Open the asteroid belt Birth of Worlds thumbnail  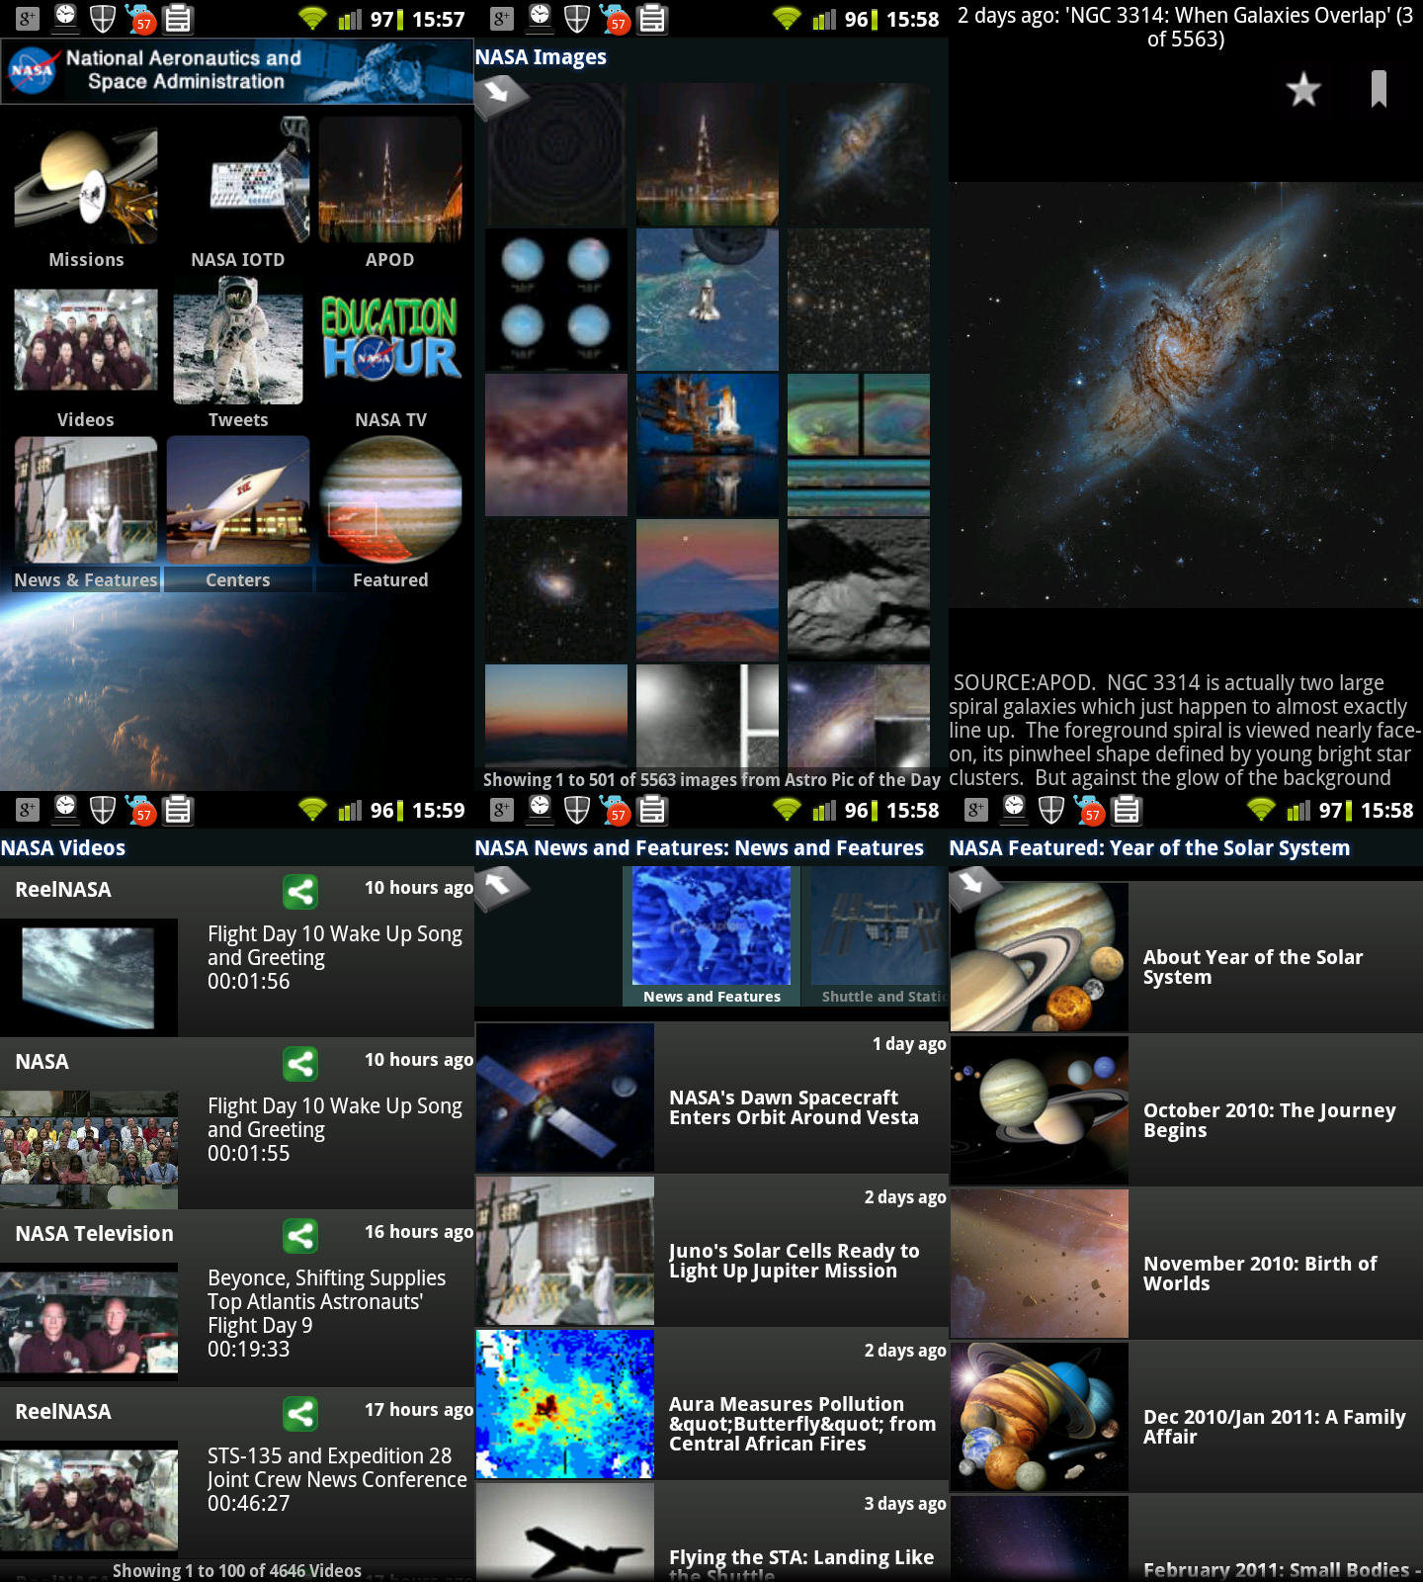point(1040,1264)
